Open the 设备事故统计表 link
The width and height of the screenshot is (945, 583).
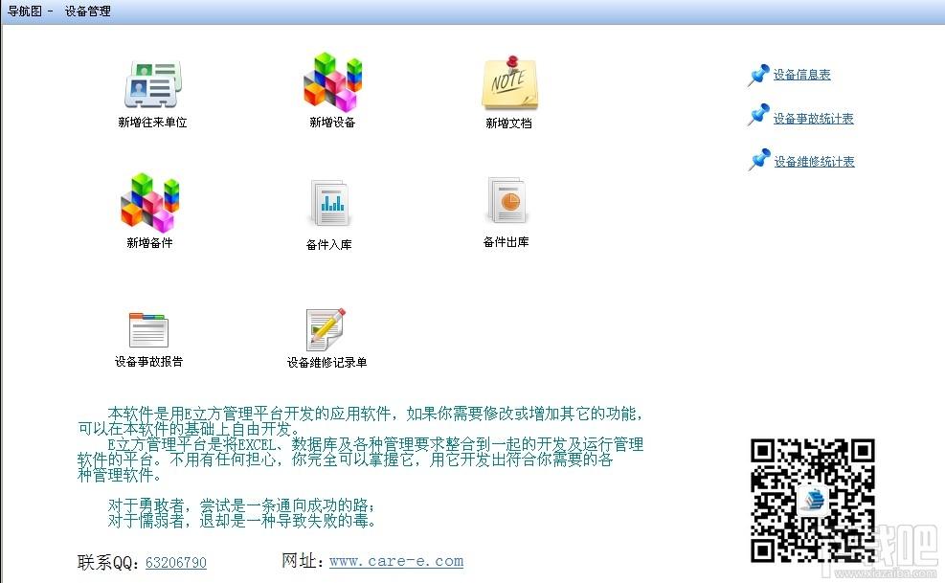[x=813, y=119]
